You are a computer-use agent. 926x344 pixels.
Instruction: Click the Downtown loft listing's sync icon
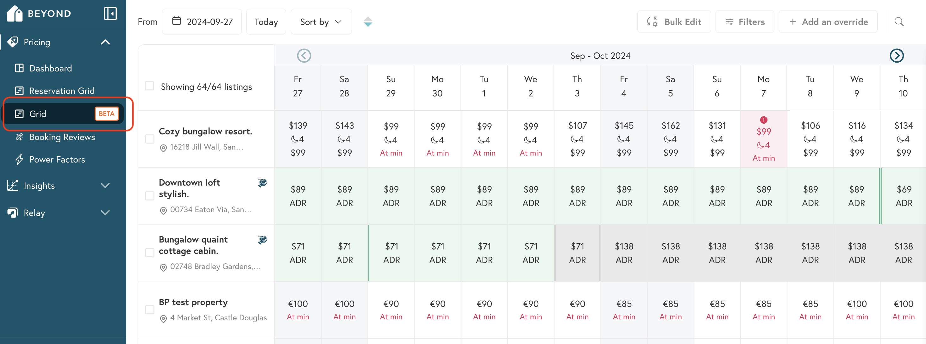tap(262, 183)
